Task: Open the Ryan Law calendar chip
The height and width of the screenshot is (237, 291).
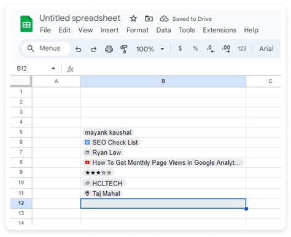Action: 103,152
